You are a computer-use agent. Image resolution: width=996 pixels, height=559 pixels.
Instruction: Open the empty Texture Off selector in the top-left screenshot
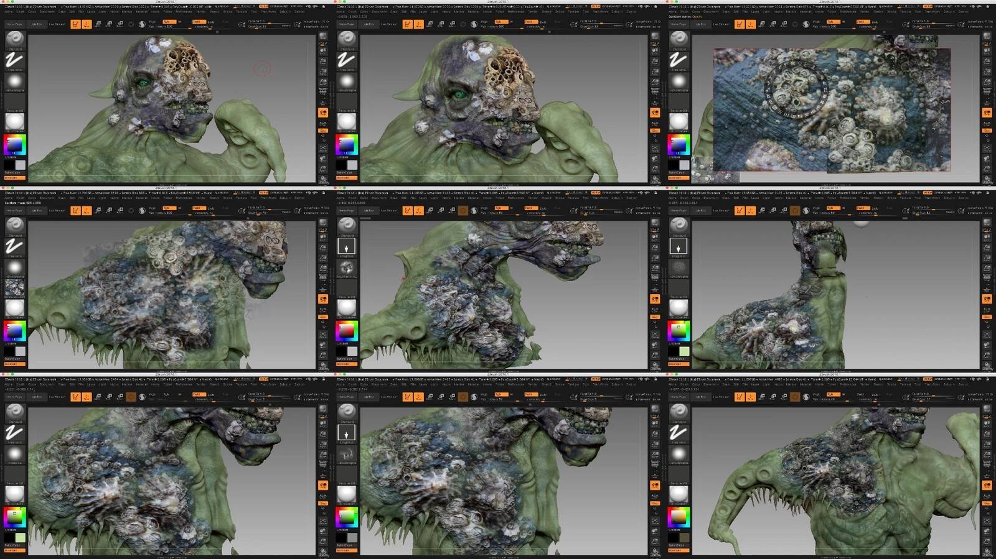tap(14, 103)
